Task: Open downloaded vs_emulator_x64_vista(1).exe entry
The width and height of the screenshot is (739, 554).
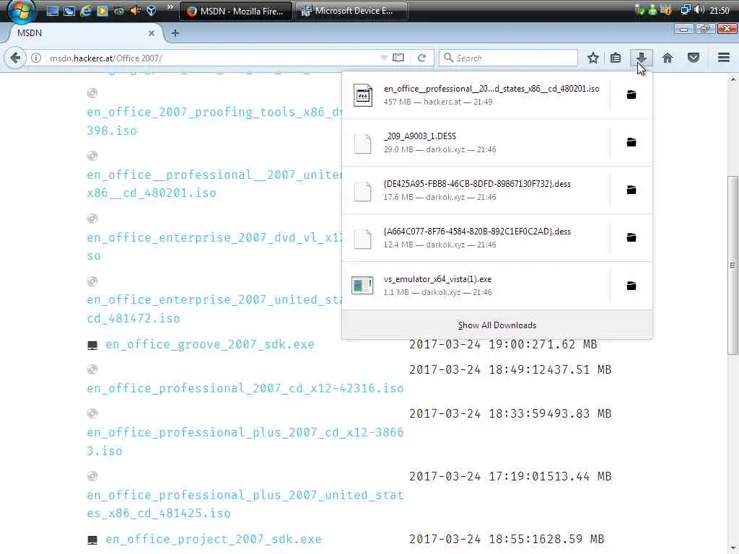Action: (476, 286)
